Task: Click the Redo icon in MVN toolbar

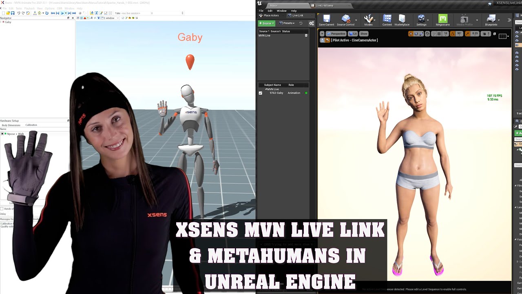Action: (23, 13)
